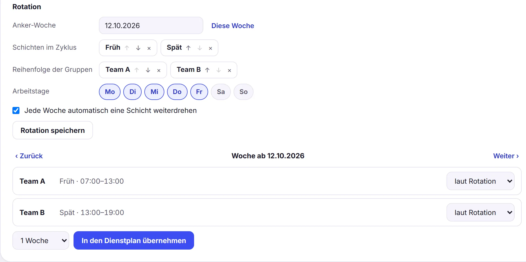Click 'Rotation speichern' button
This screenshot has width=526, height=262.
tap(53, 130)
